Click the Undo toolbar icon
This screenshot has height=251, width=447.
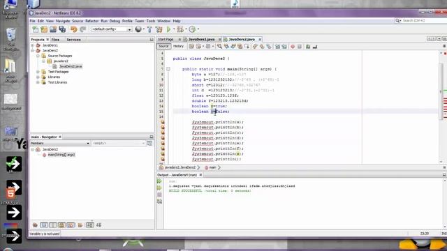tap(74, 29)
